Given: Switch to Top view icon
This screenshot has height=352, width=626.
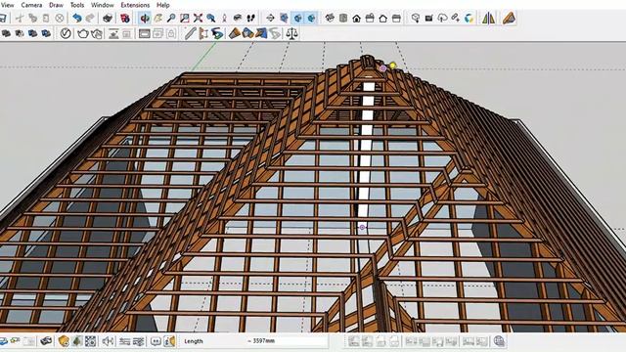Looking at the screenshot, I should tap(343, 18).
